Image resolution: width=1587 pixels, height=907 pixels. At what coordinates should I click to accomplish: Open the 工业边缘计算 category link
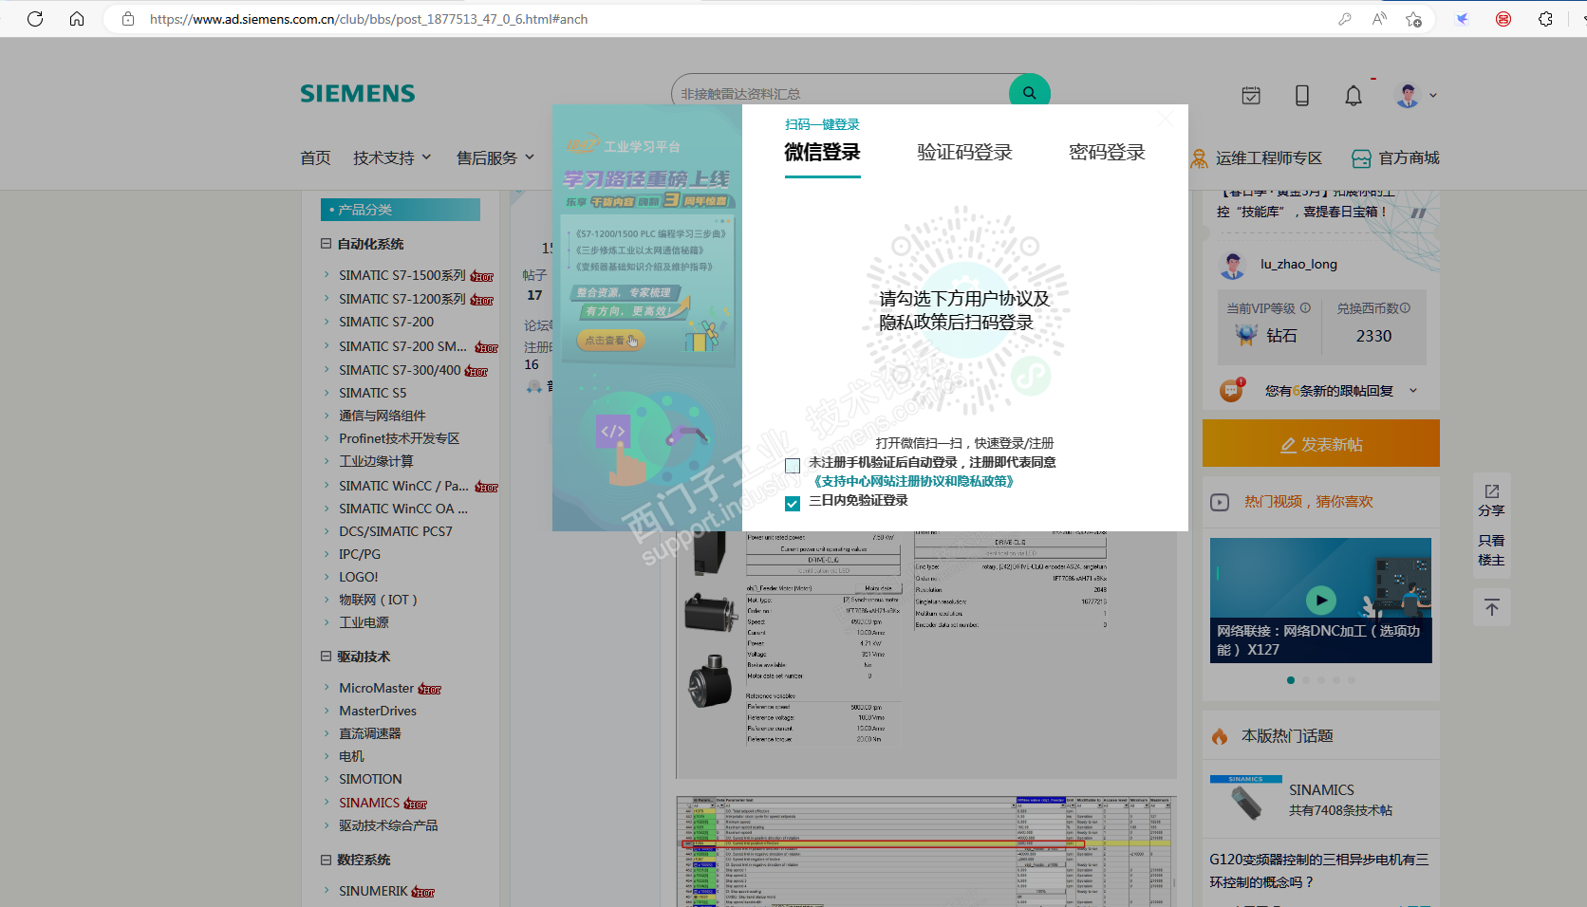coord(376,461)
